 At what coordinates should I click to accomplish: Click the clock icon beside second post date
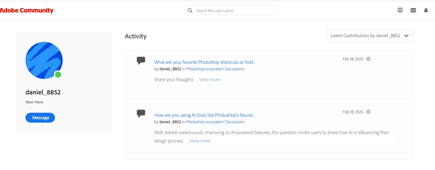(368, 112)
